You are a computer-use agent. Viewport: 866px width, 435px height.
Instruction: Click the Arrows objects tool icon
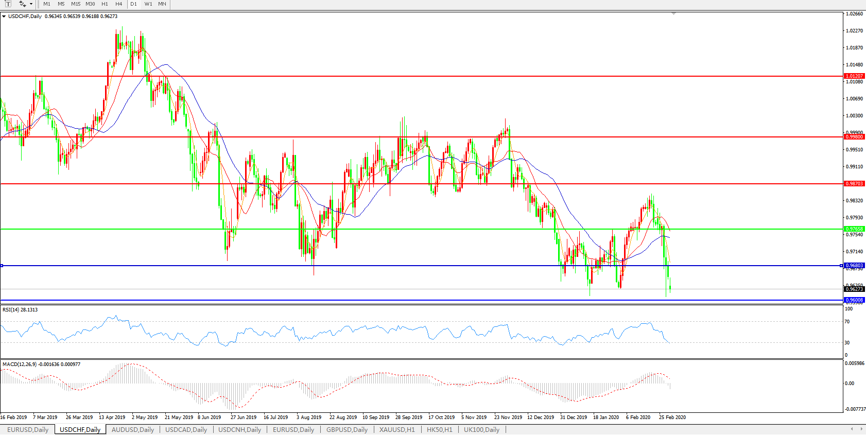(22, 4)
